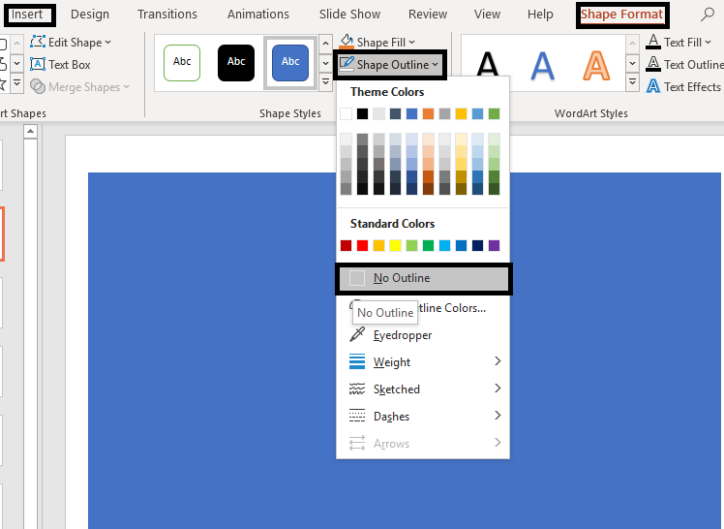724x529 pixels.
Task: Apply the orange outlined WordArt style
Action: pyautogui.click(x=596, y=66)
